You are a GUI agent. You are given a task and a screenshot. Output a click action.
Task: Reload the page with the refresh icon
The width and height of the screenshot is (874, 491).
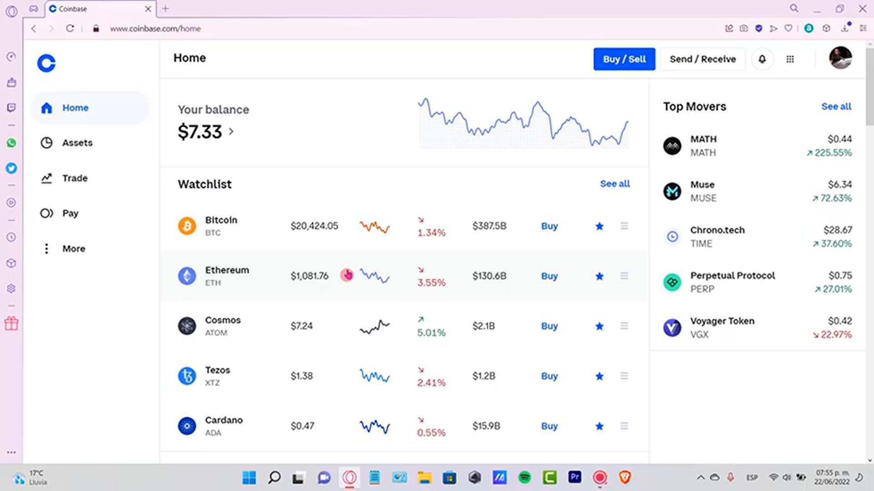coord(70,28)
